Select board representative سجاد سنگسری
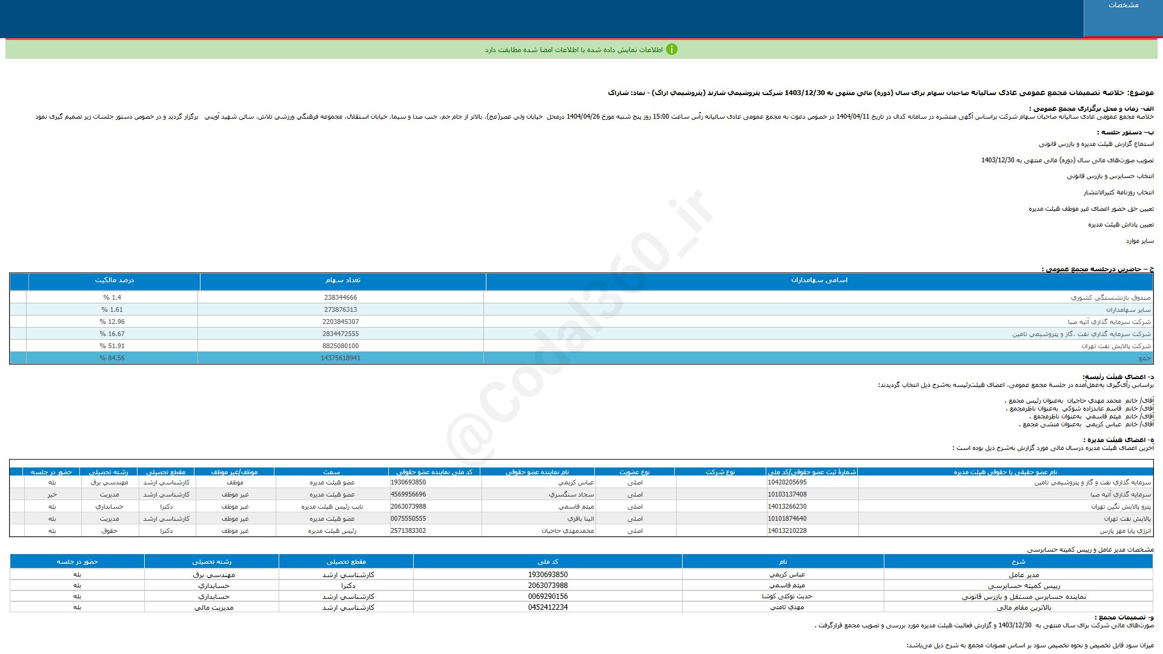 pos(571,495)
